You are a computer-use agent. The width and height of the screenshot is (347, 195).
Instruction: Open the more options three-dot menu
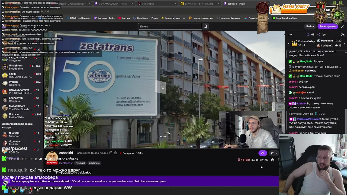(x=278, y=160)
